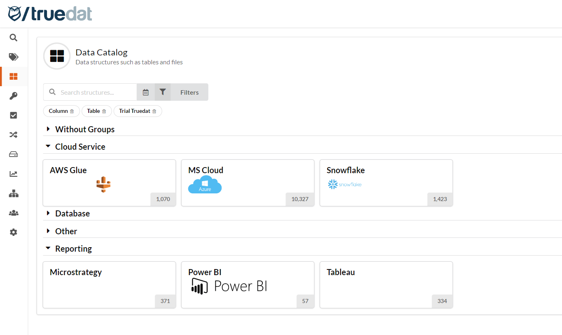The width and height of the screenshot is (562, 335).
Task: Open the line chart icon in sidebar
Action: (x=13, y=174)
